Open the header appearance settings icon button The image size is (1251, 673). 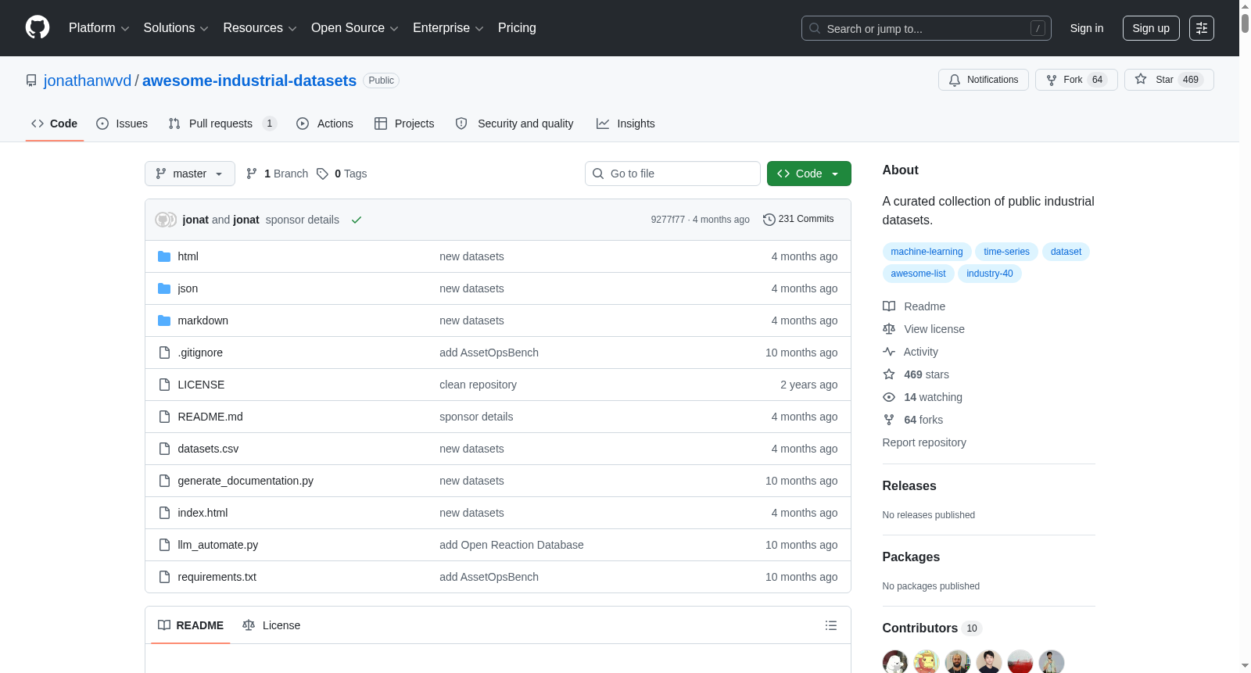pos(1202,28)
